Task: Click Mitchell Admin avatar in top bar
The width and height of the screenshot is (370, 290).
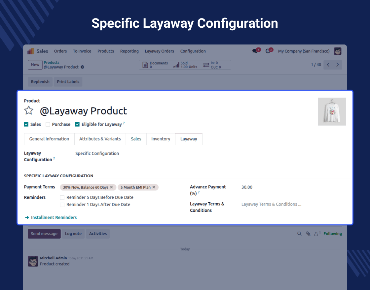Action: (338, 51)
